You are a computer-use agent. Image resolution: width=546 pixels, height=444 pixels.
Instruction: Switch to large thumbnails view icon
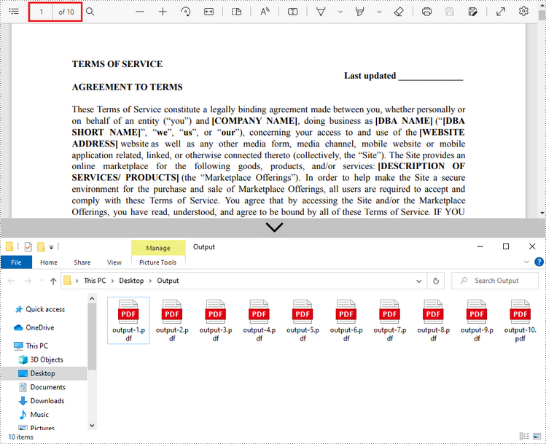[x=537, y=436]
